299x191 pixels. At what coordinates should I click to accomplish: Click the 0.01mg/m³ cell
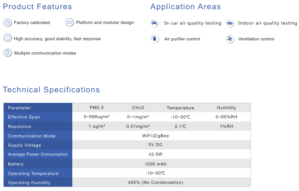coord(138,126)
